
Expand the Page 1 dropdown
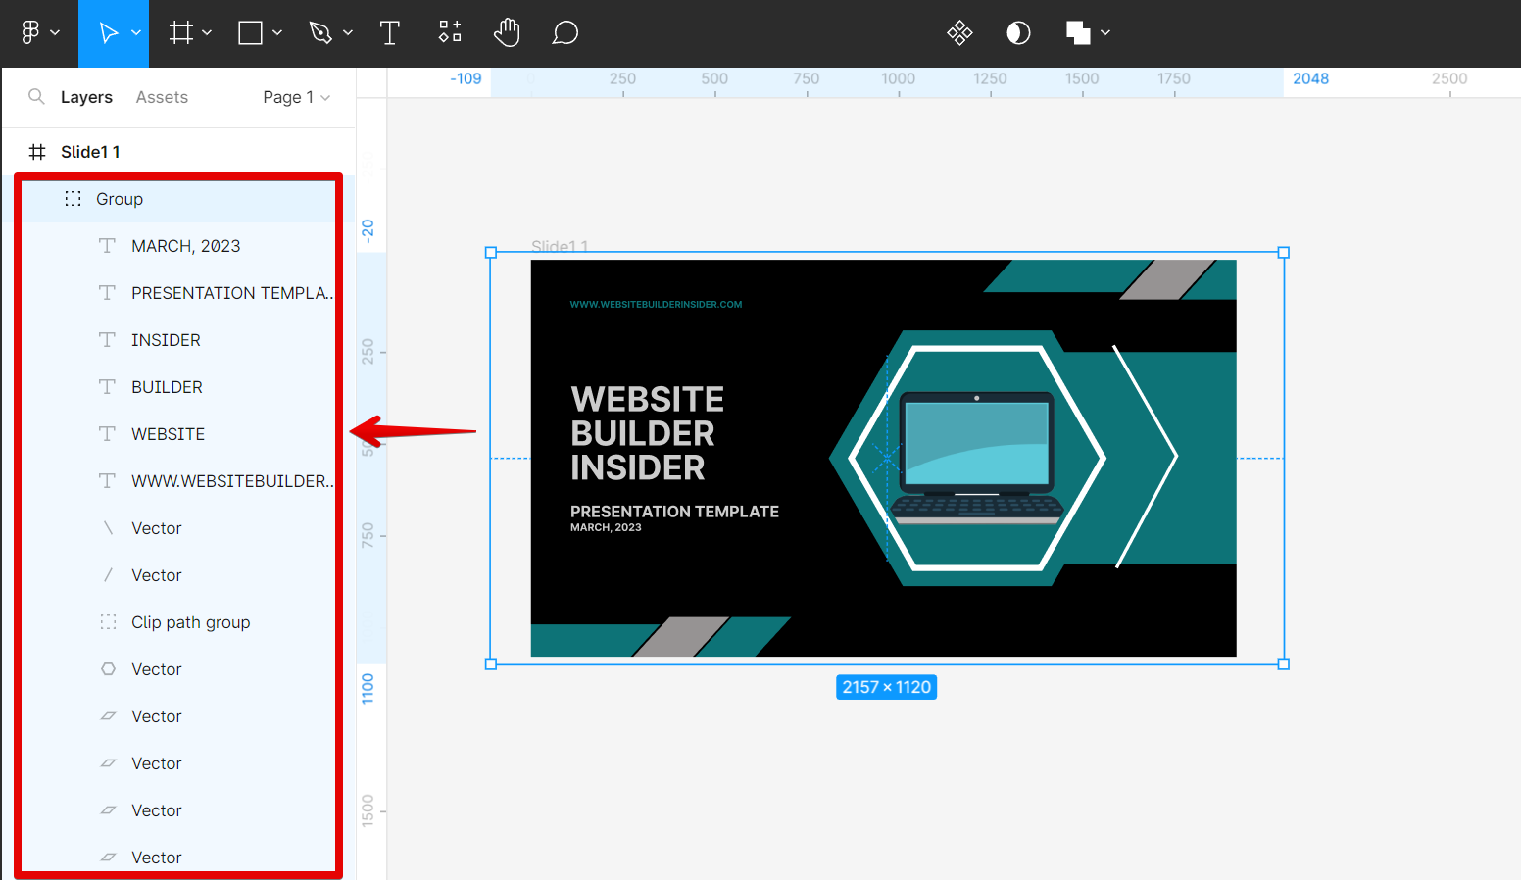click(x=296, y=97)
